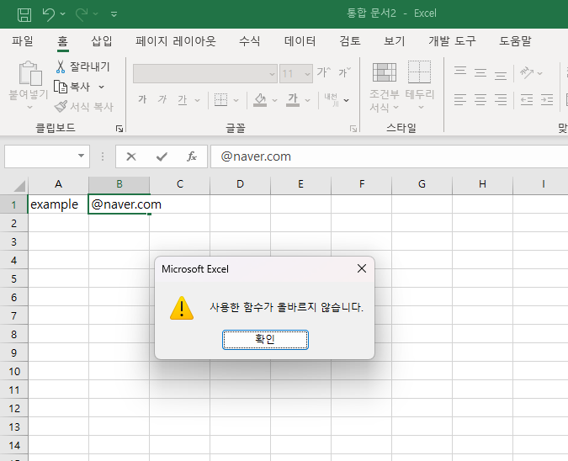Open the fill color dropdown arrow
568x461 pixels.
(x=274, y=100)
